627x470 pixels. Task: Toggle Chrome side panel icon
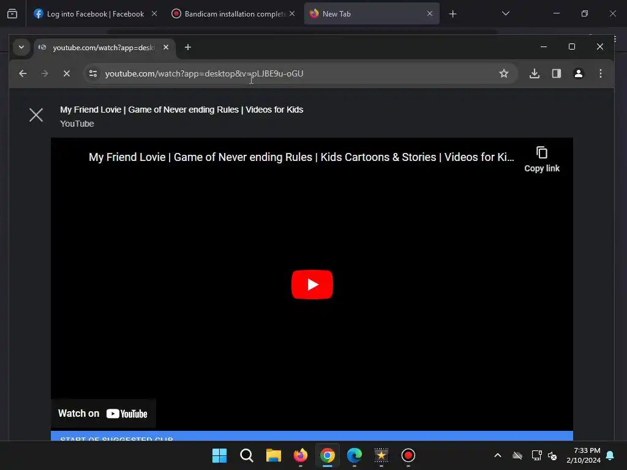[557, 73]
